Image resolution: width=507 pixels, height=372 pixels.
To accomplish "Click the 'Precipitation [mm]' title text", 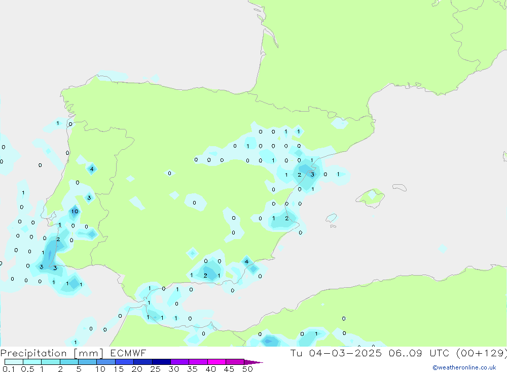I will click(x=52, y=353).
